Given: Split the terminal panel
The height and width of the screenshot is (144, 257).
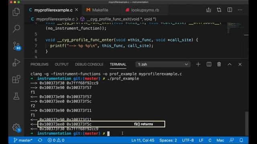Looking at the screenshot, I should coord(209,64).
